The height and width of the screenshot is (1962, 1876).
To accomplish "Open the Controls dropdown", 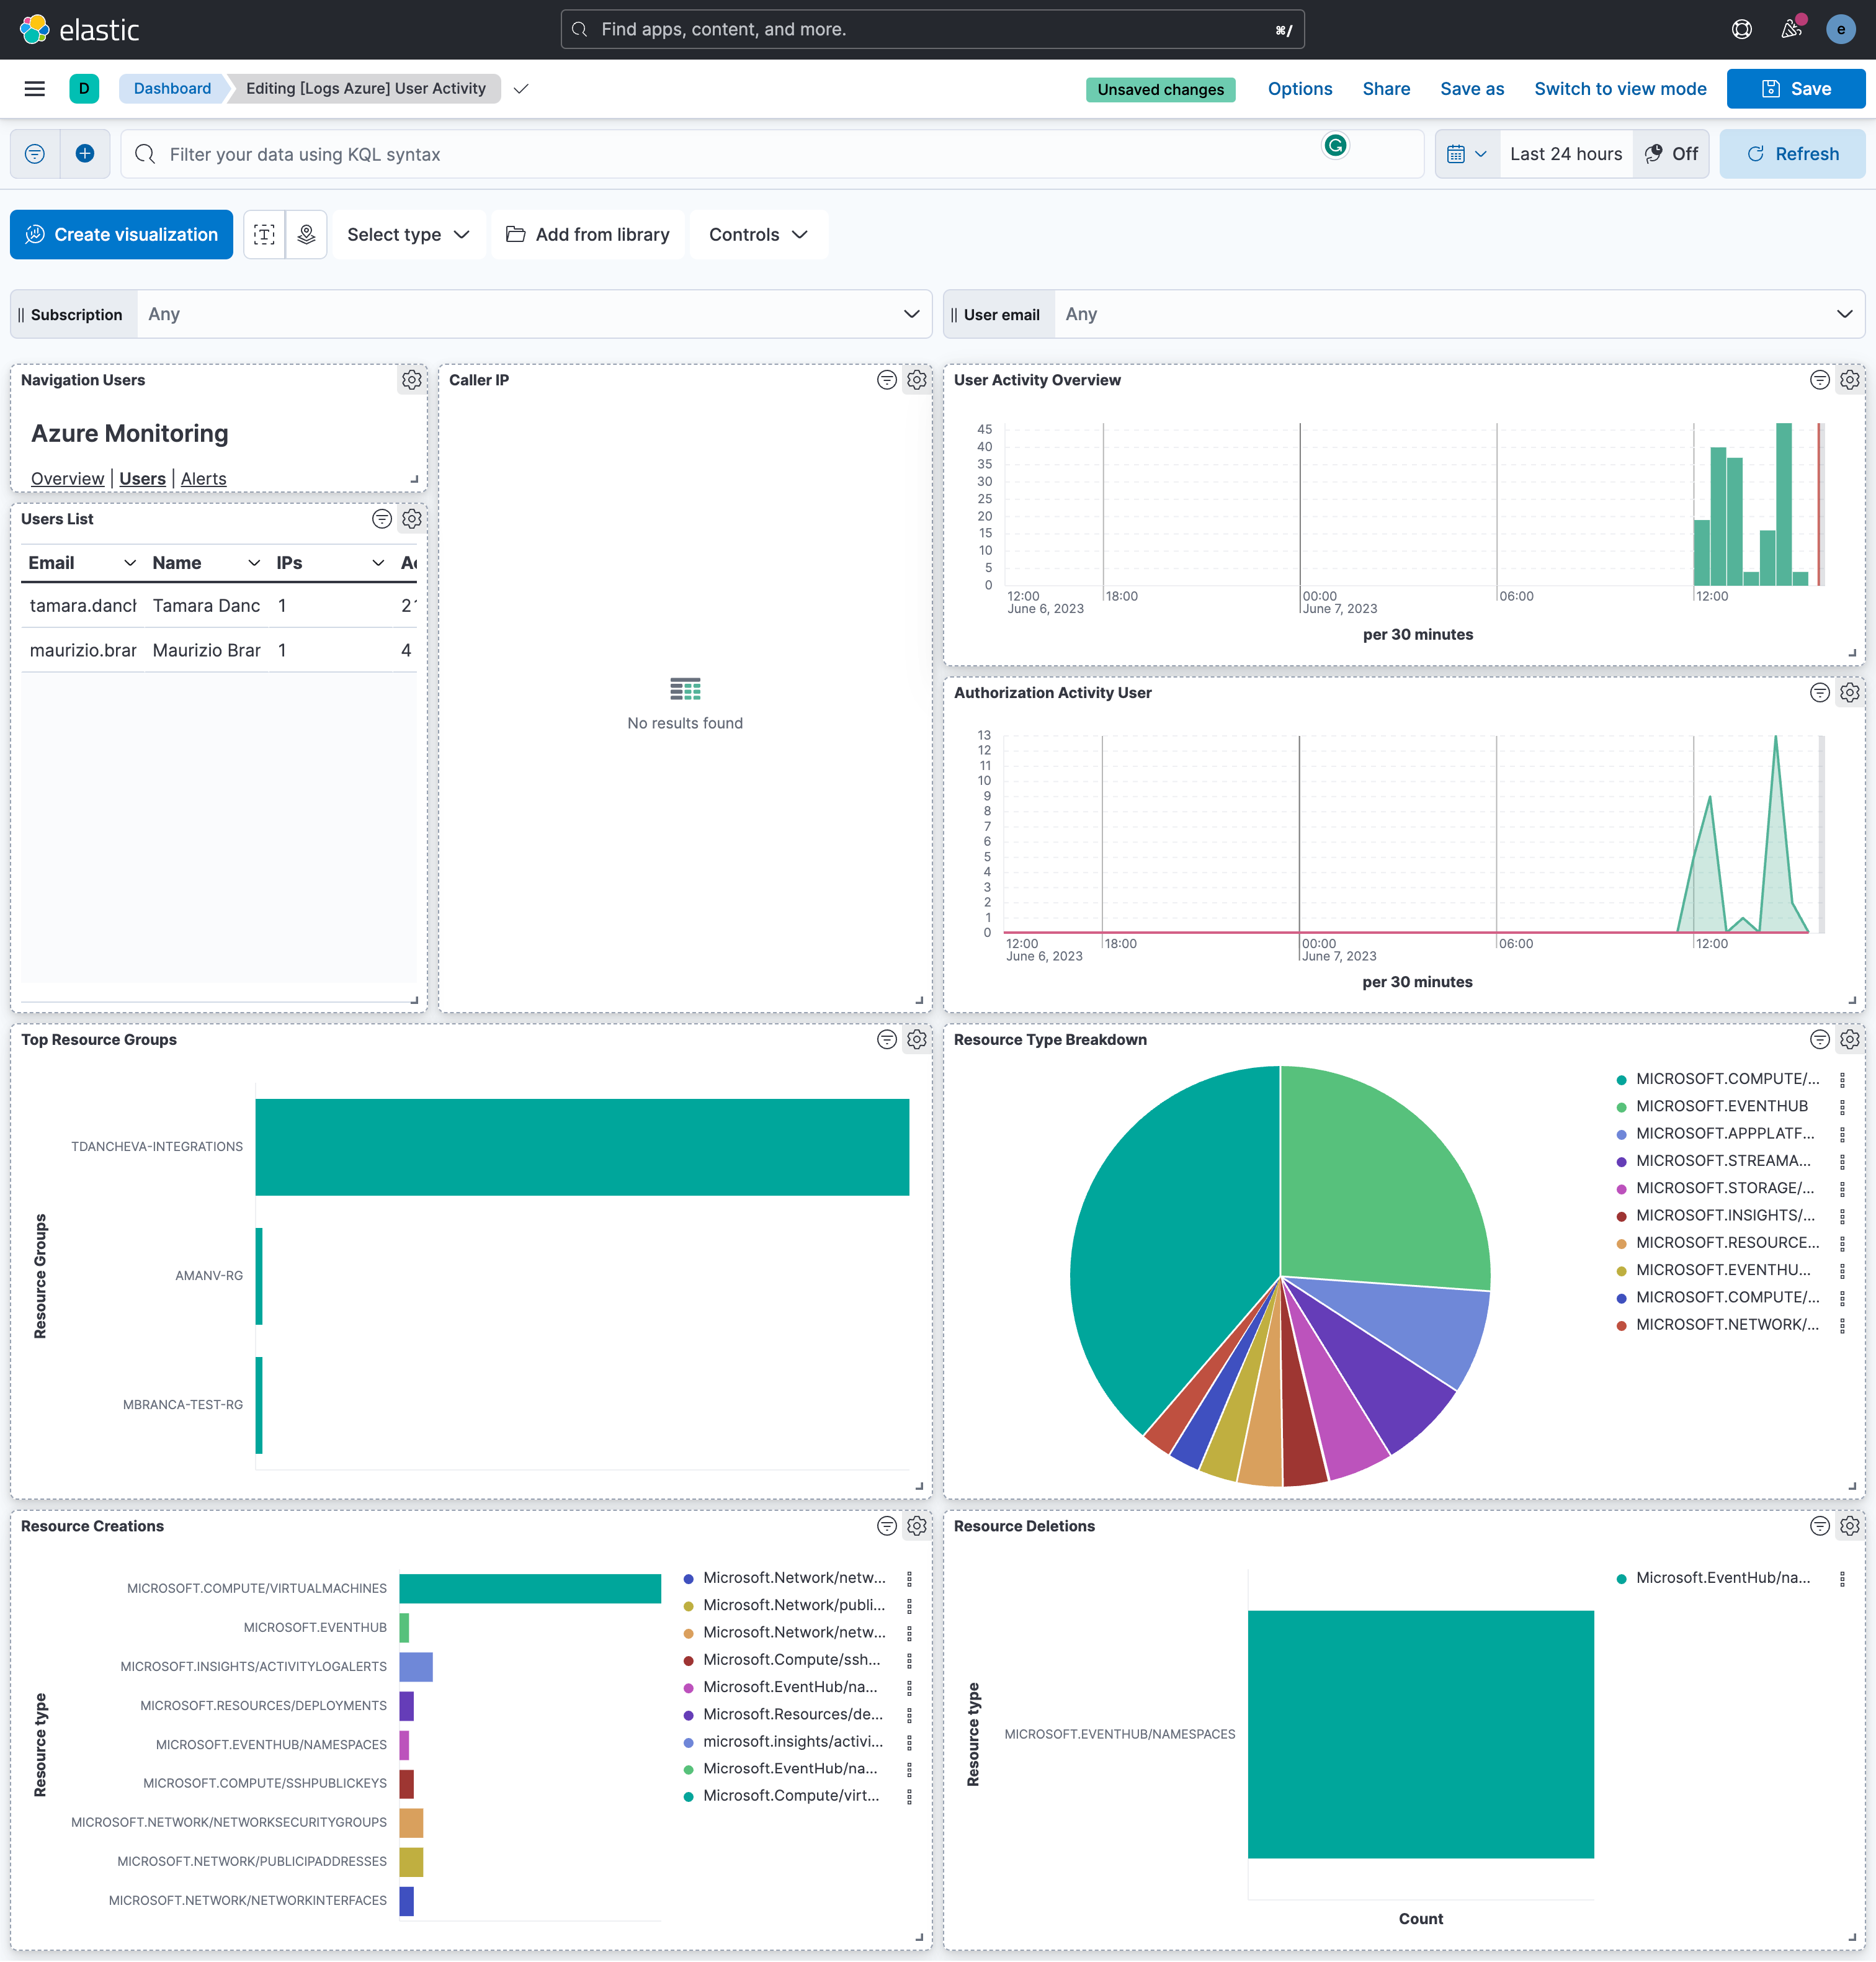I will point(758,234).
